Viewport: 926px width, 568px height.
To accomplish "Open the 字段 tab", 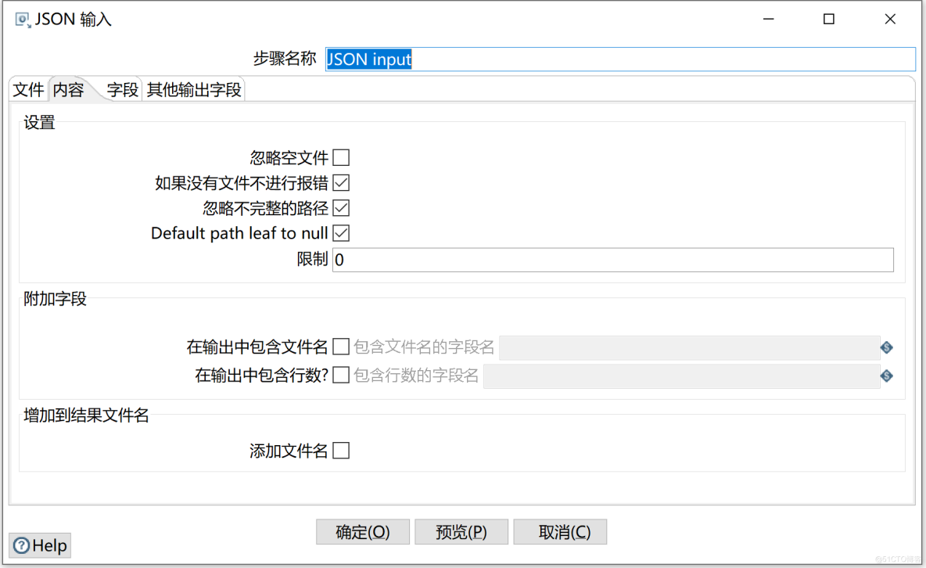I will pos(123,90).
